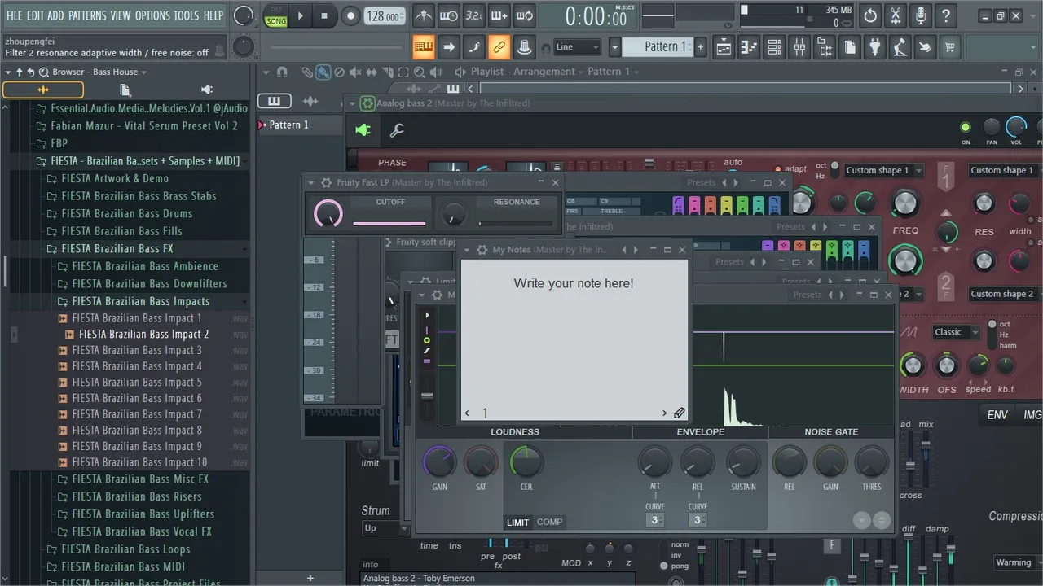Click the tempo 128.000 field

[x=383, y=15]
